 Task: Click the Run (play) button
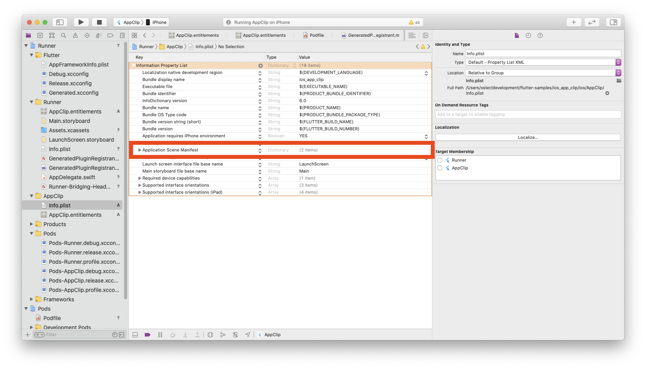coord(81,22)
